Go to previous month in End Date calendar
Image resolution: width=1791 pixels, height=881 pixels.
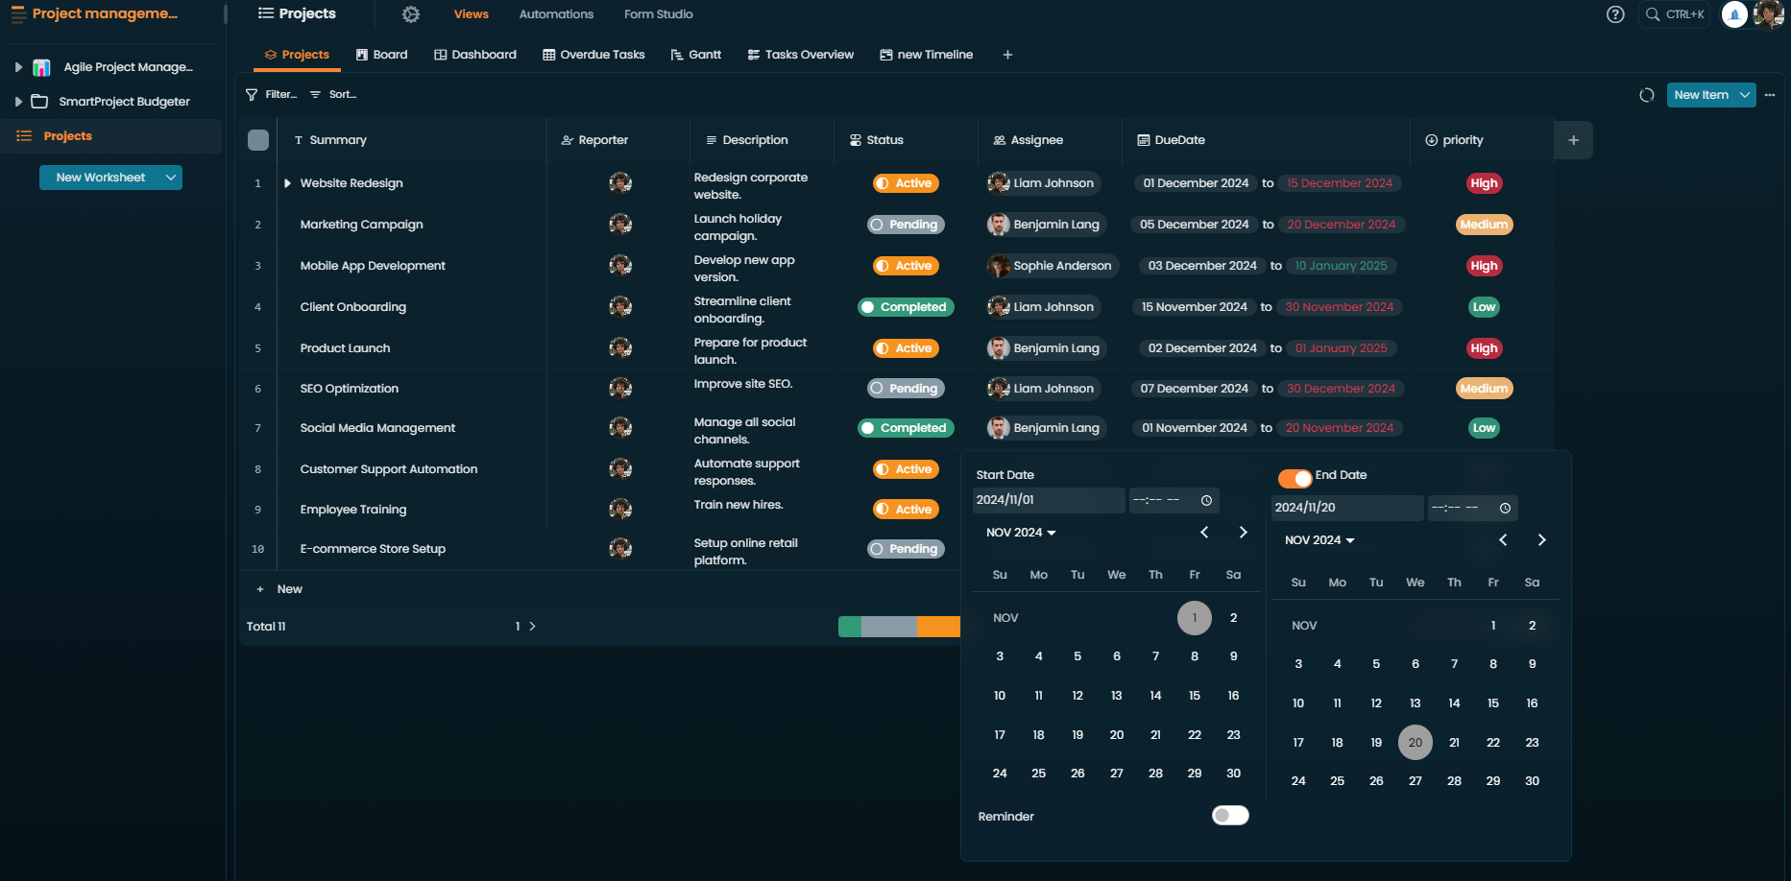(1503, 540)
